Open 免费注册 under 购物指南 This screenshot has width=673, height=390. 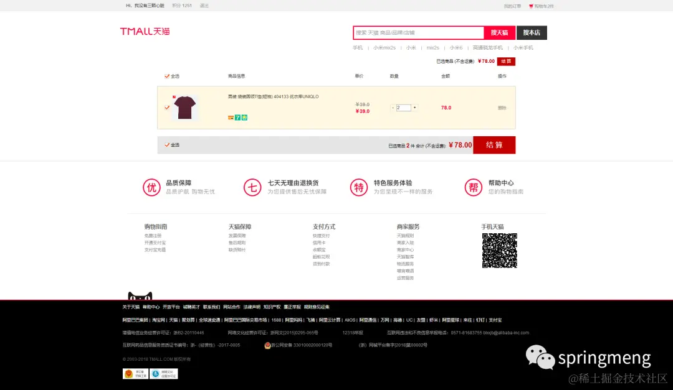[x=153, y=236]
